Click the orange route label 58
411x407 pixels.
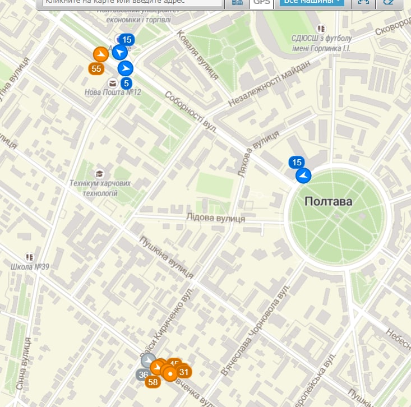pyautogui.click(x=153, y=382)
